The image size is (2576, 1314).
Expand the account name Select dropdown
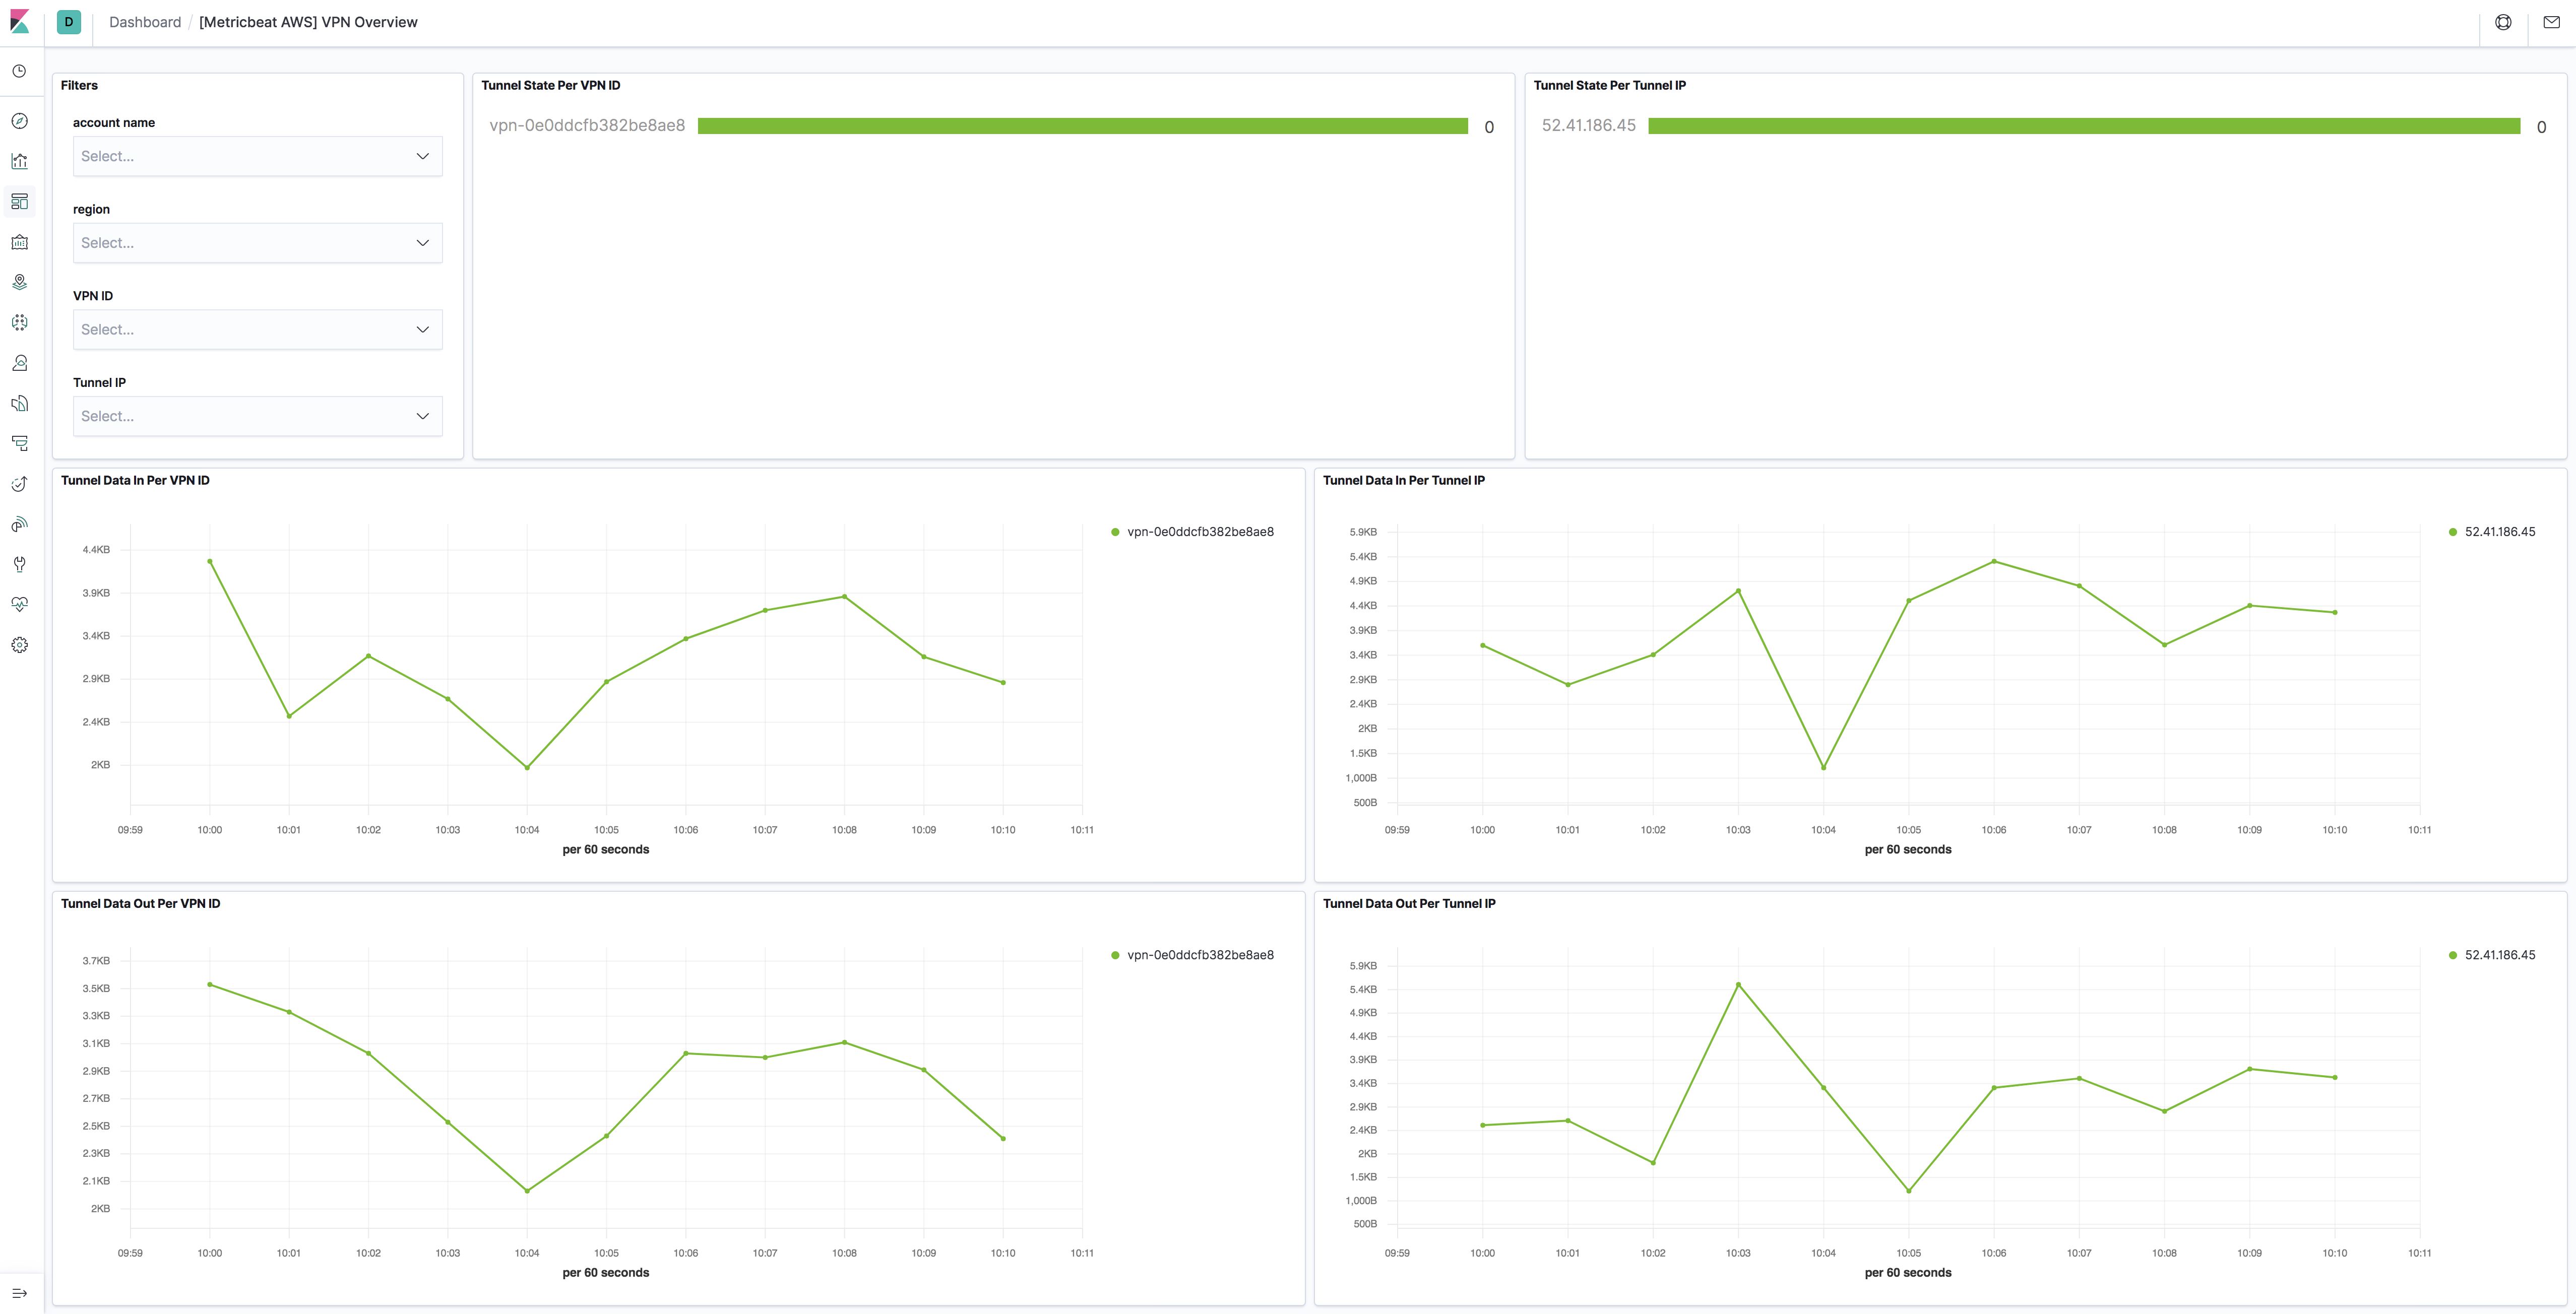257,156
